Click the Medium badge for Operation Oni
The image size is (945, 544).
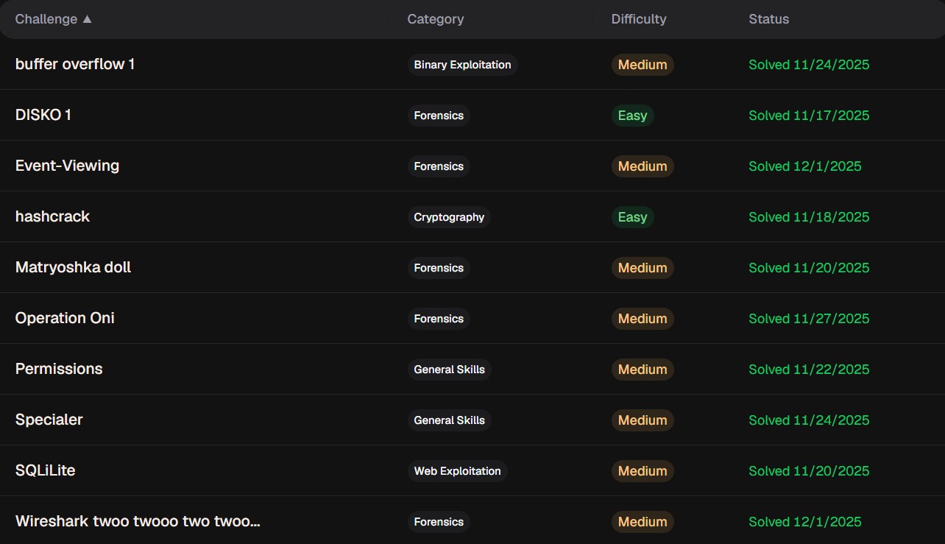click(643, 319)
